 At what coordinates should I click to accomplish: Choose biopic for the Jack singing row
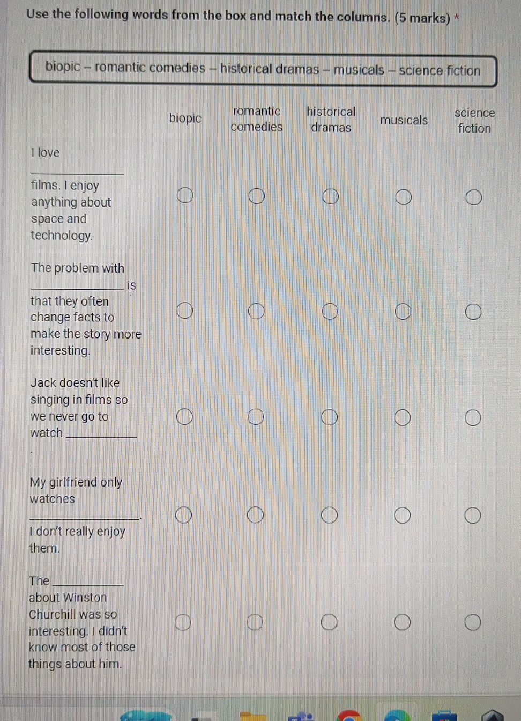(x=185, y=417)
